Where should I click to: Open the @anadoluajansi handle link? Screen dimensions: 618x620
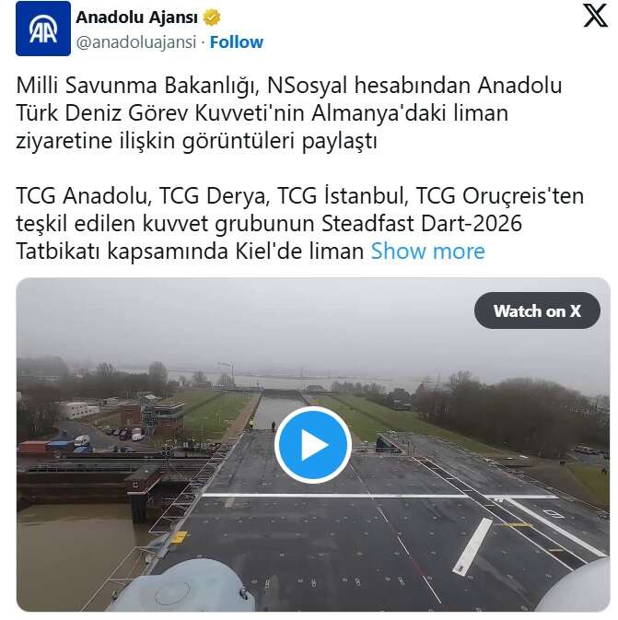tap(135, 42)
